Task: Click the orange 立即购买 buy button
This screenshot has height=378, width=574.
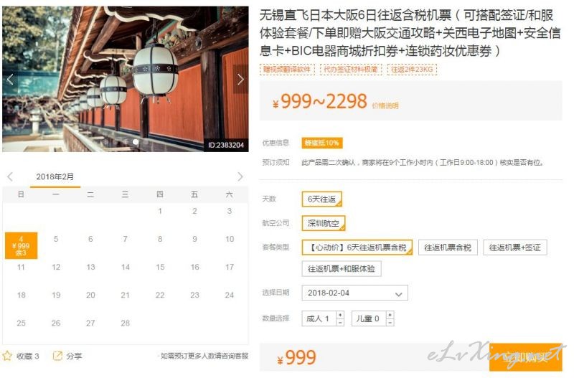Action: [x=526, y=357]
